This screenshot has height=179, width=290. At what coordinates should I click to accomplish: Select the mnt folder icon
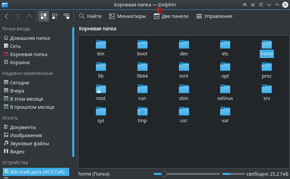click(184, 67)
